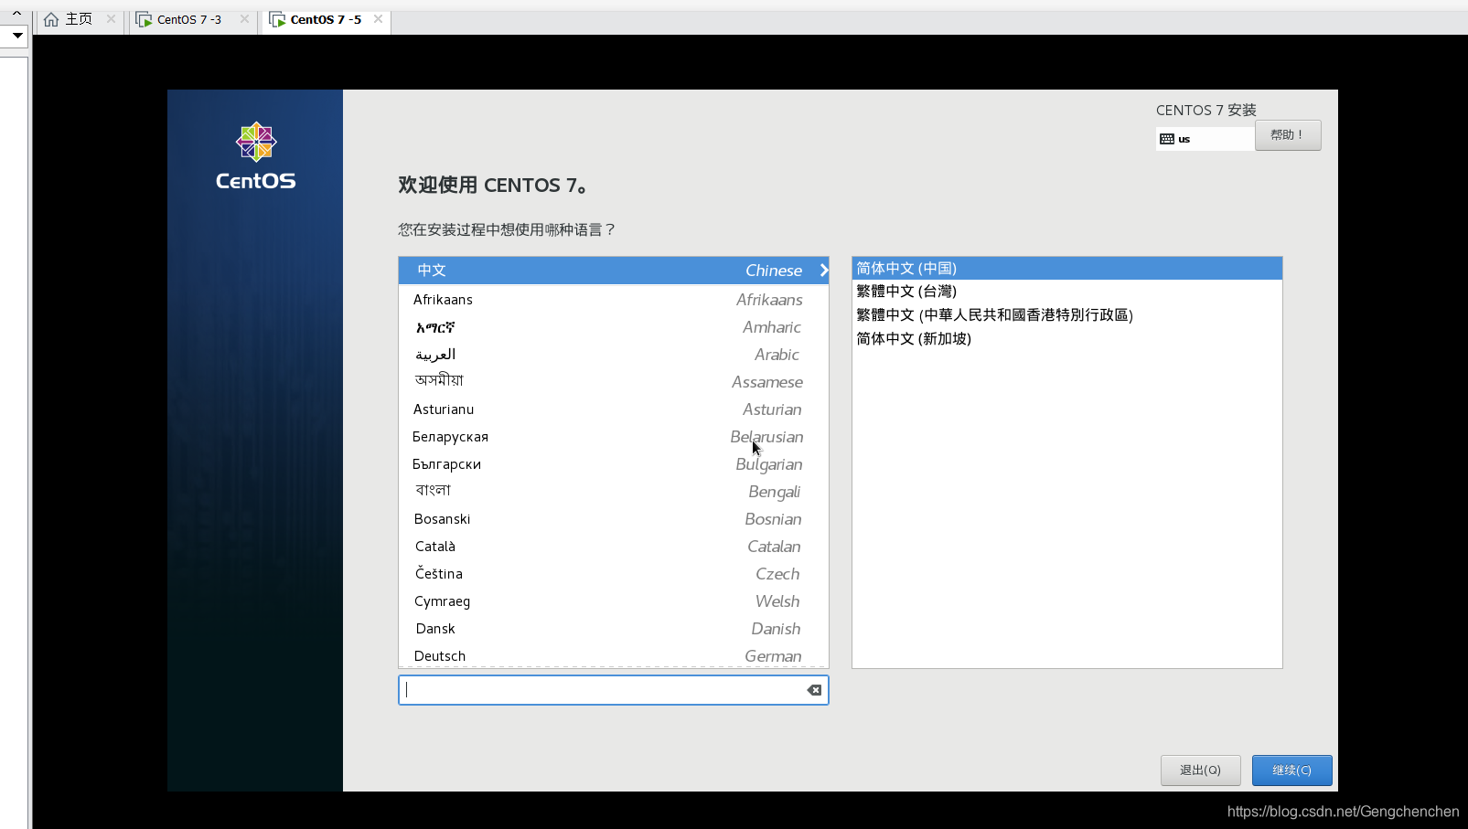Select Asturianu in the language list
The width and height of the screenshot is (1468, 829).
pyautogui.click(x=614, y=409)
